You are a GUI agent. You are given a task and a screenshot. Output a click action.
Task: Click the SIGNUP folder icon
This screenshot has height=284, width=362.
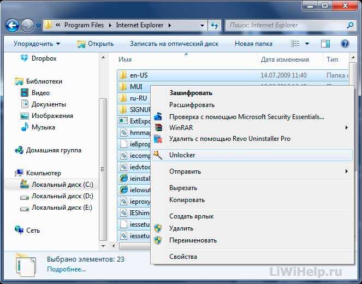point(123,109)
